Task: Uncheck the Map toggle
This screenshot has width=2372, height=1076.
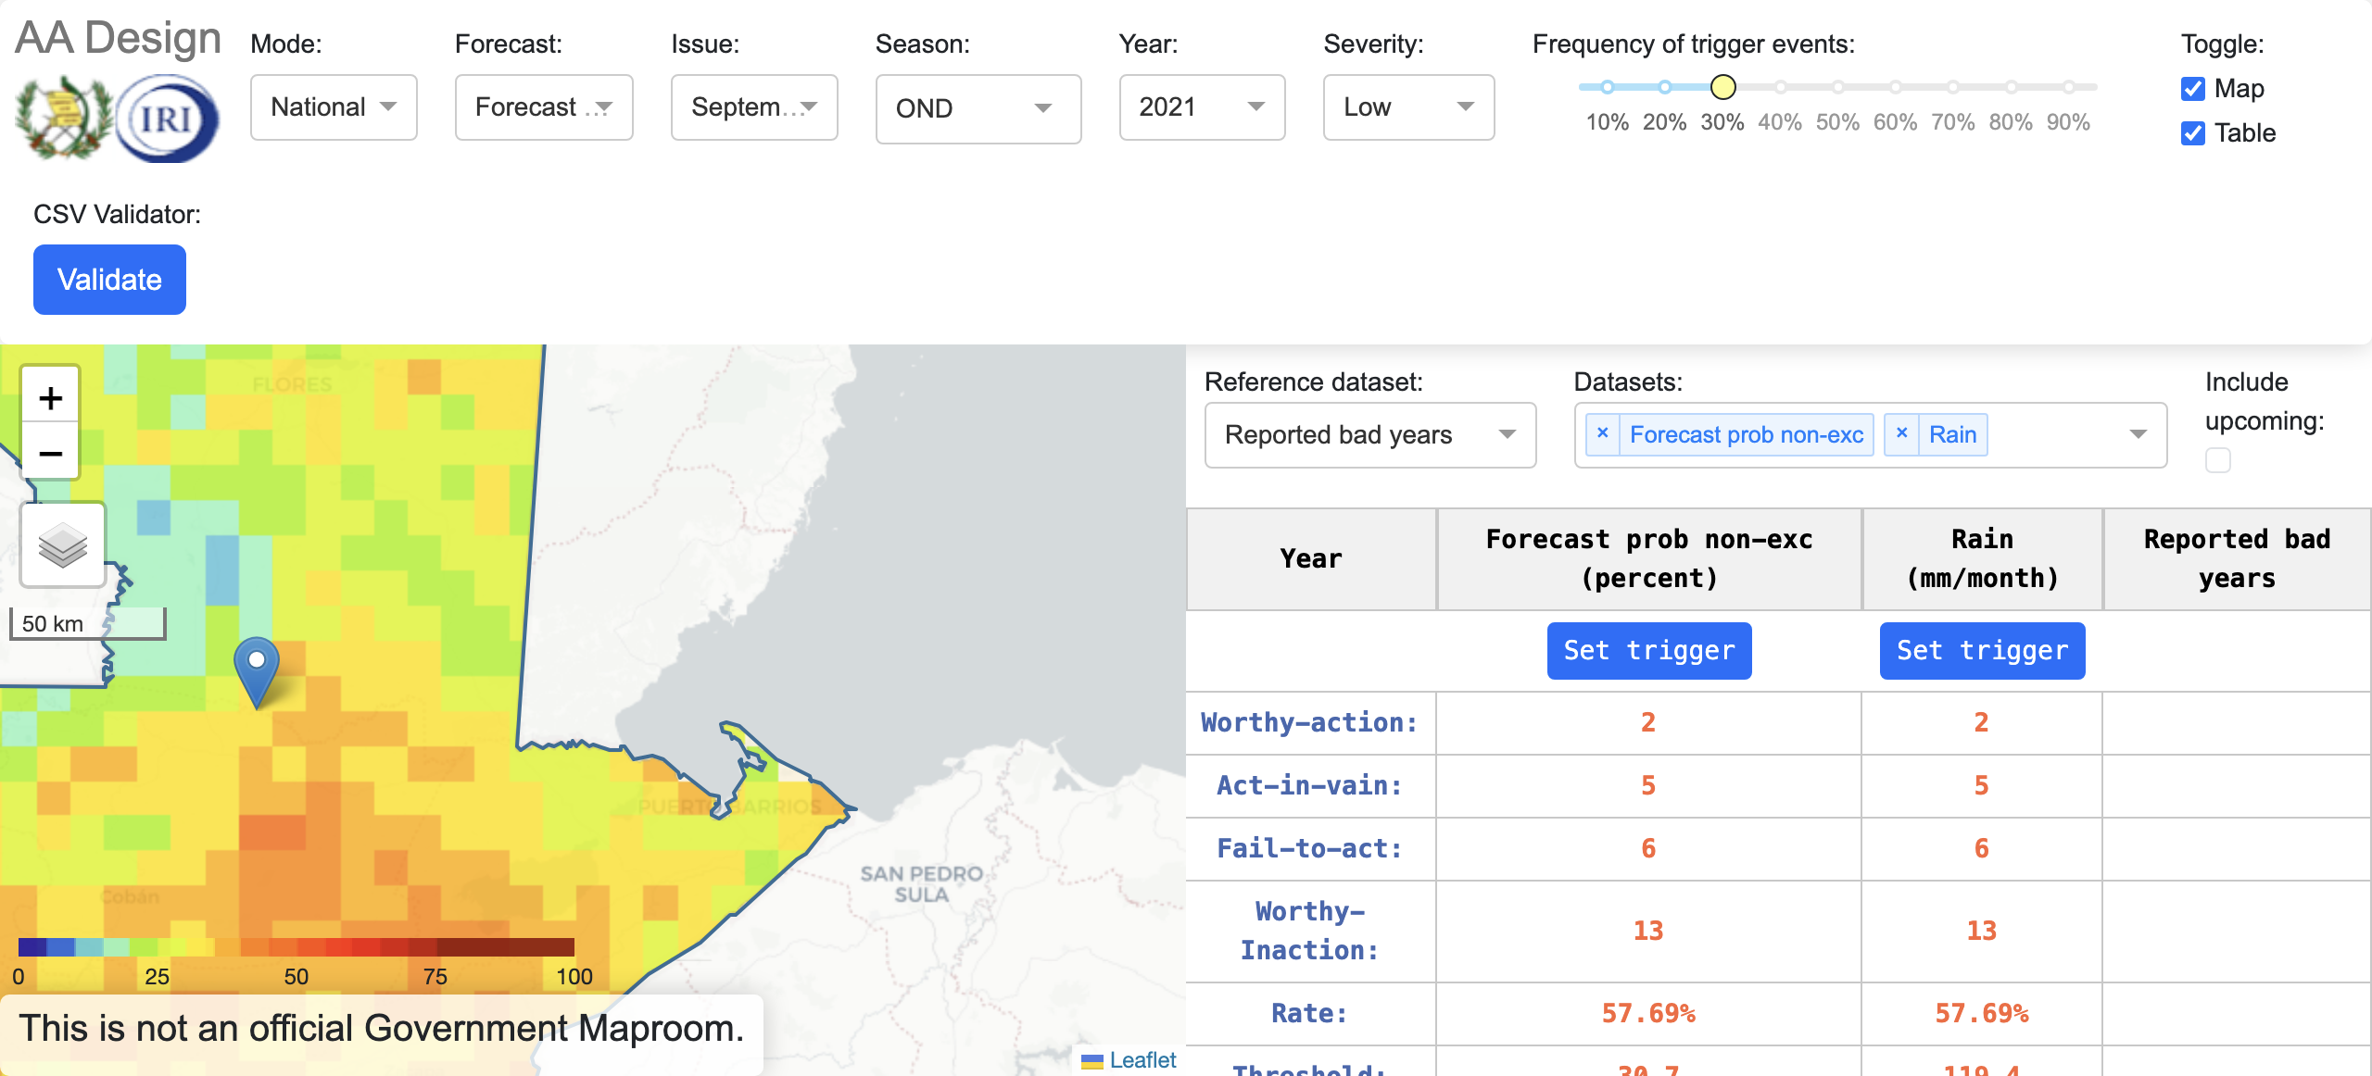Action: click(2192, 89)
